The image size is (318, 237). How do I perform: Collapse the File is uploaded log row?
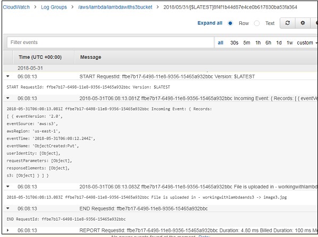[8, 187]
